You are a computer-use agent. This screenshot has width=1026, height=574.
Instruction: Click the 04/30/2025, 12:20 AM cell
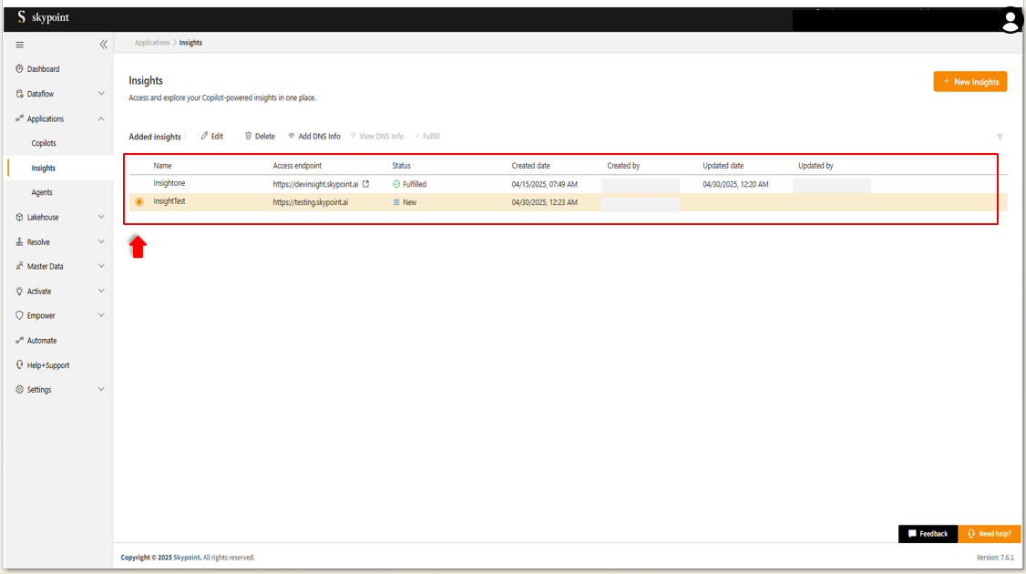click(x=735, y=185)
